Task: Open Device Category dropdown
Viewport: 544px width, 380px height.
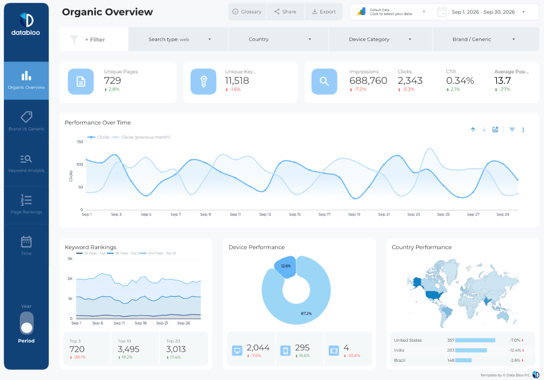Action: pos(380,39)
